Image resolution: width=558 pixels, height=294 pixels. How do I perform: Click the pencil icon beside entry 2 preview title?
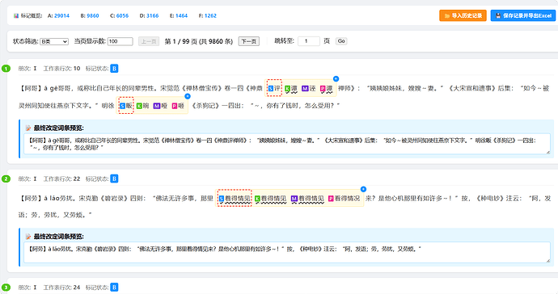click(28, 237)
